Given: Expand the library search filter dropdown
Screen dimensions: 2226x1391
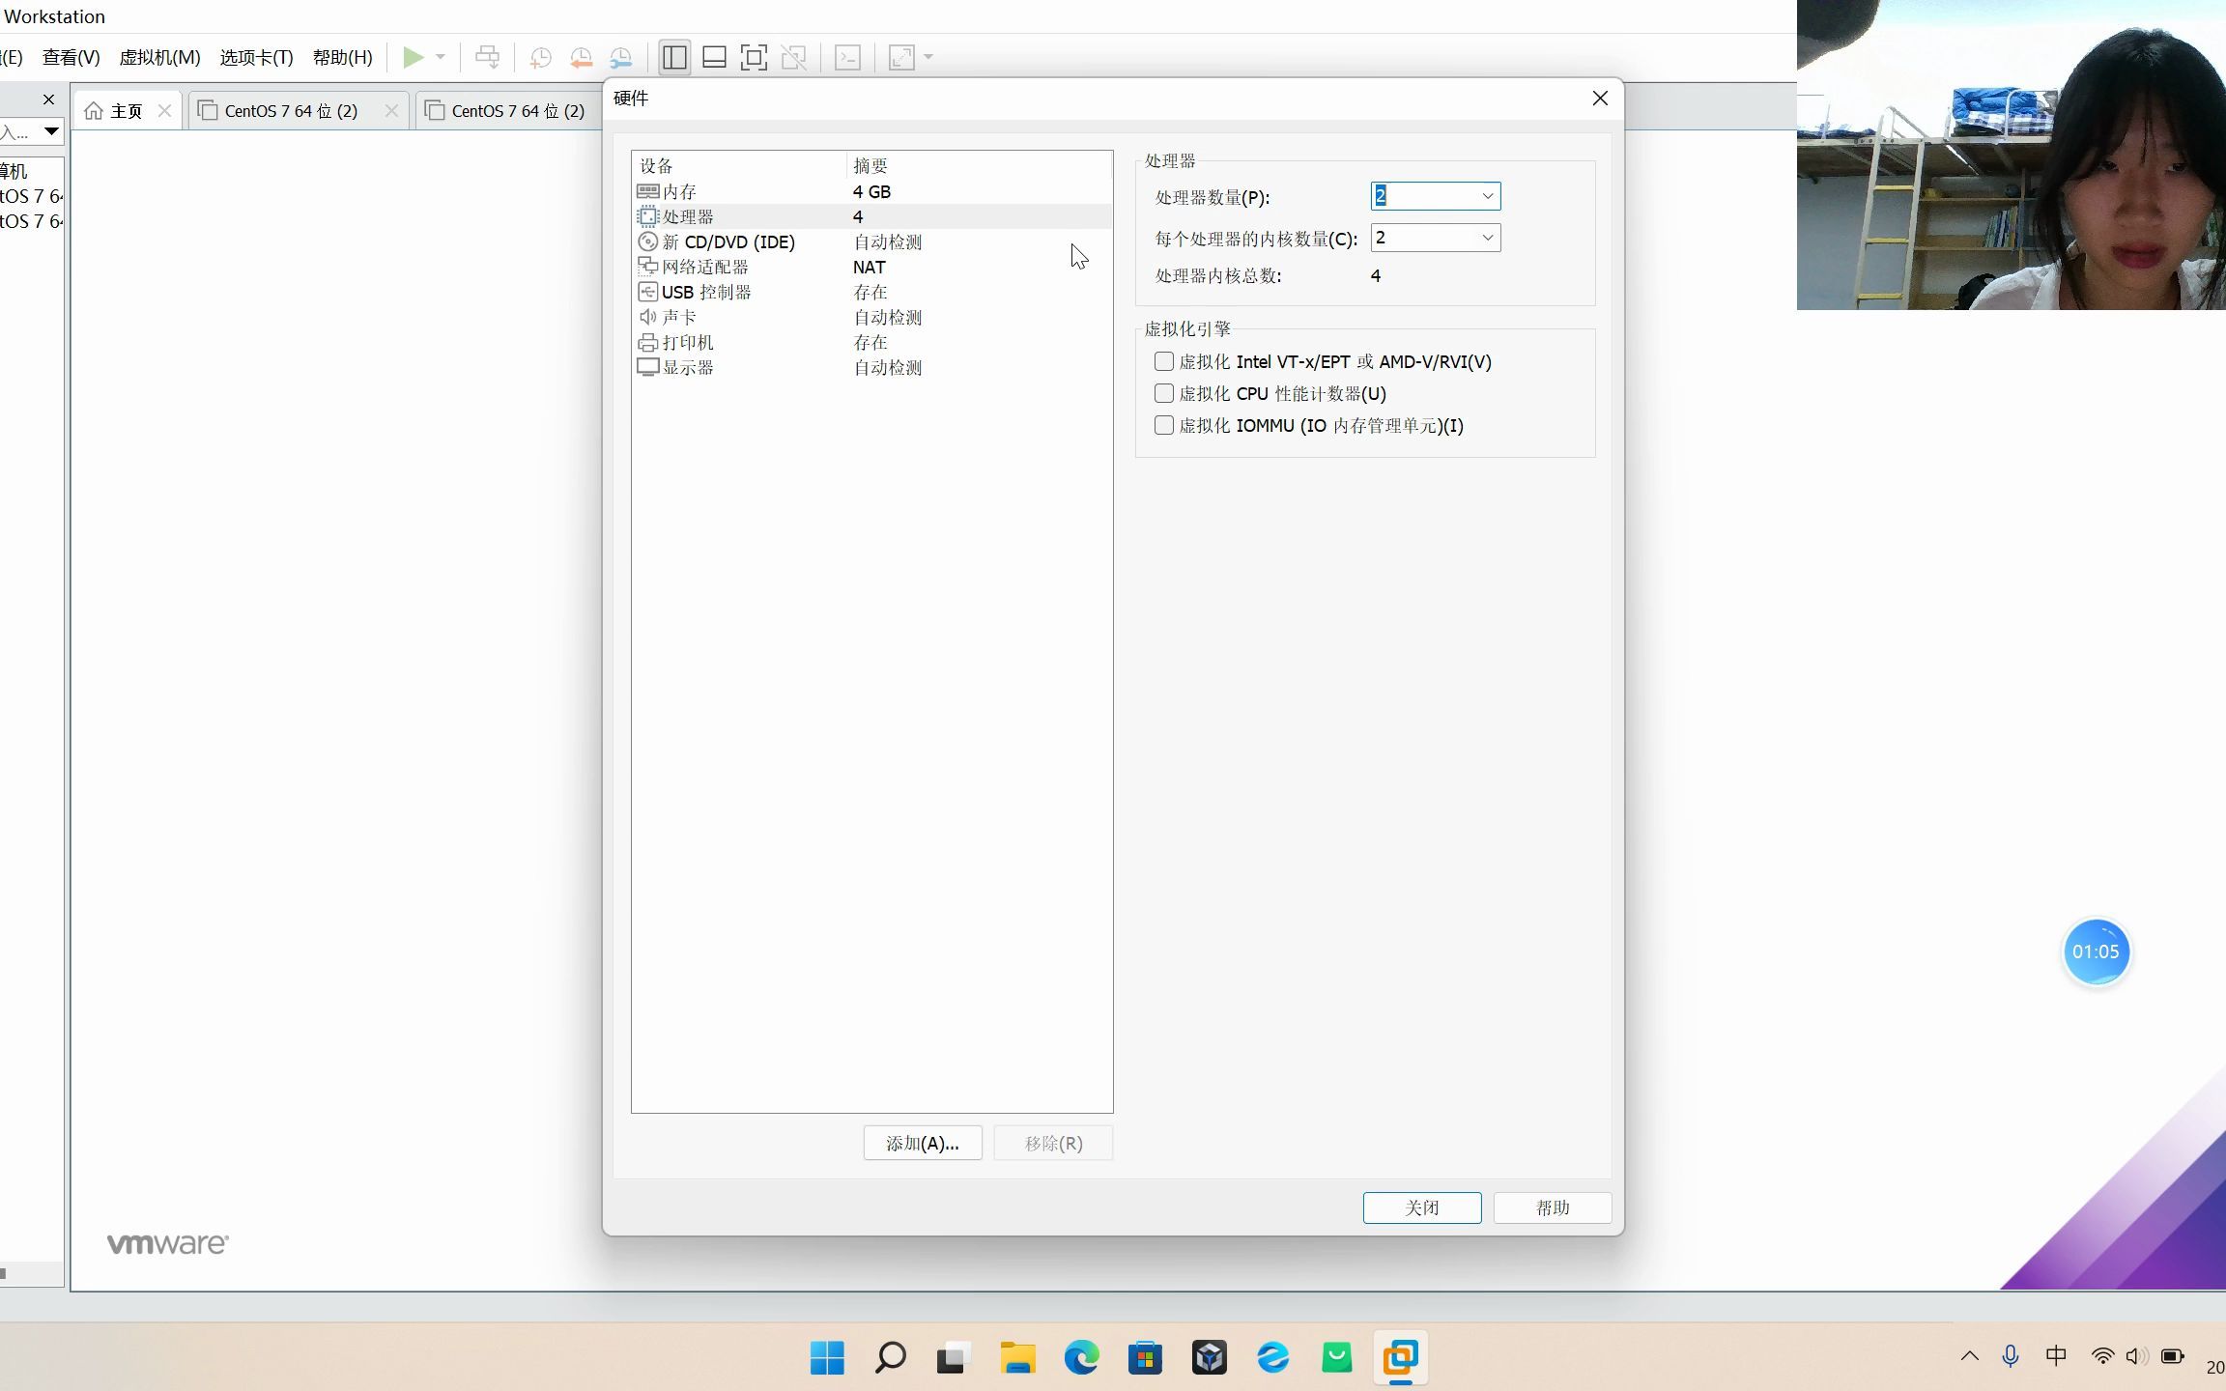Looking at the screenshot, I should coord(51,131).
